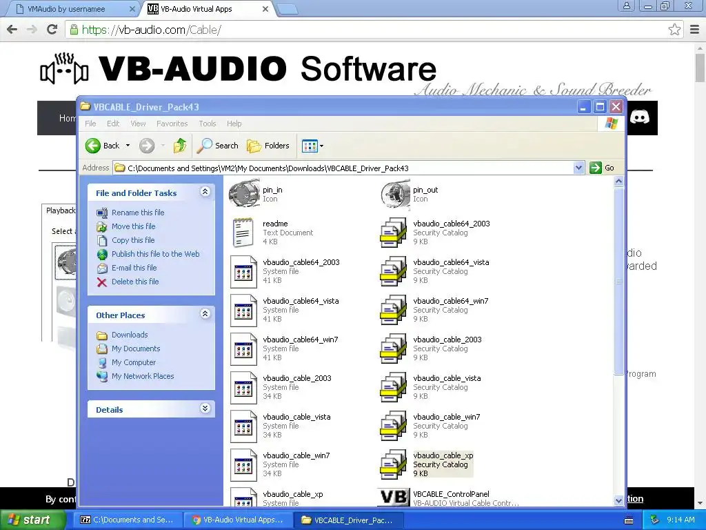Open the Chrome hamburger menu
This screenshot has width=706, height=530.
coord(695,30)
